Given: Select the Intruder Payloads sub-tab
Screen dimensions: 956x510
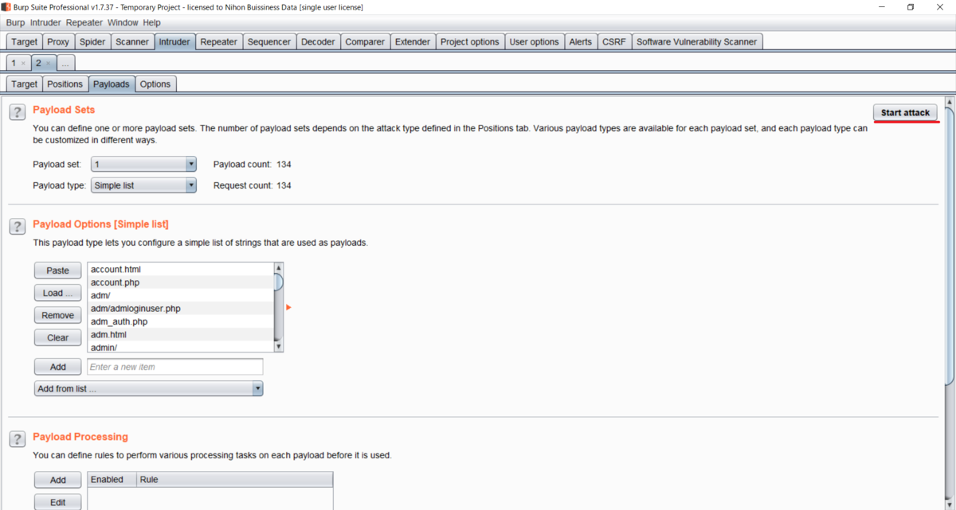Looking at the screenshot, I should 112,84.
